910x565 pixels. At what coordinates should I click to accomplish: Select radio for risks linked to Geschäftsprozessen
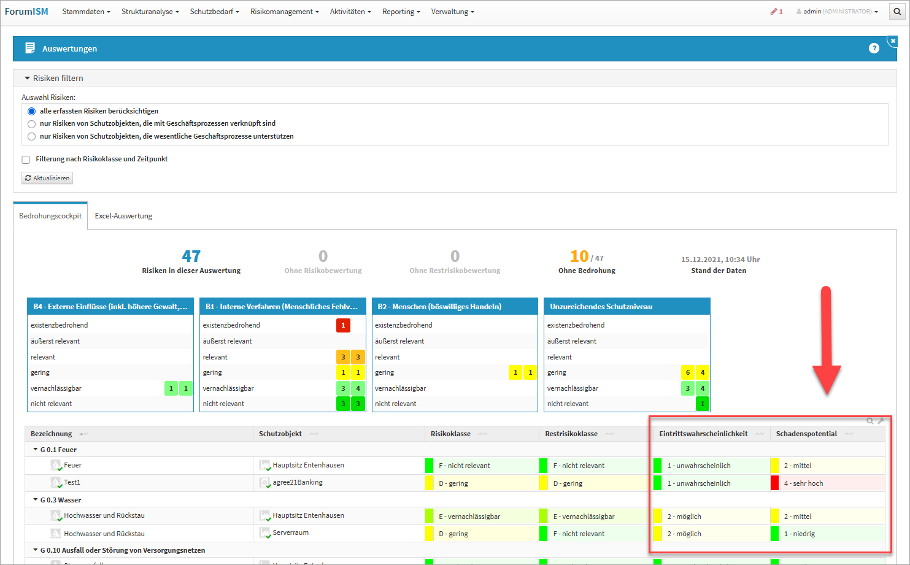pos(31,124)
